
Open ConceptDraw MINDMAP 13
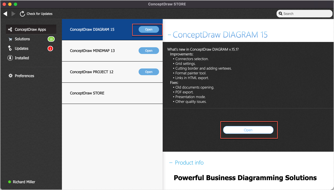click(x=149, y=51)
